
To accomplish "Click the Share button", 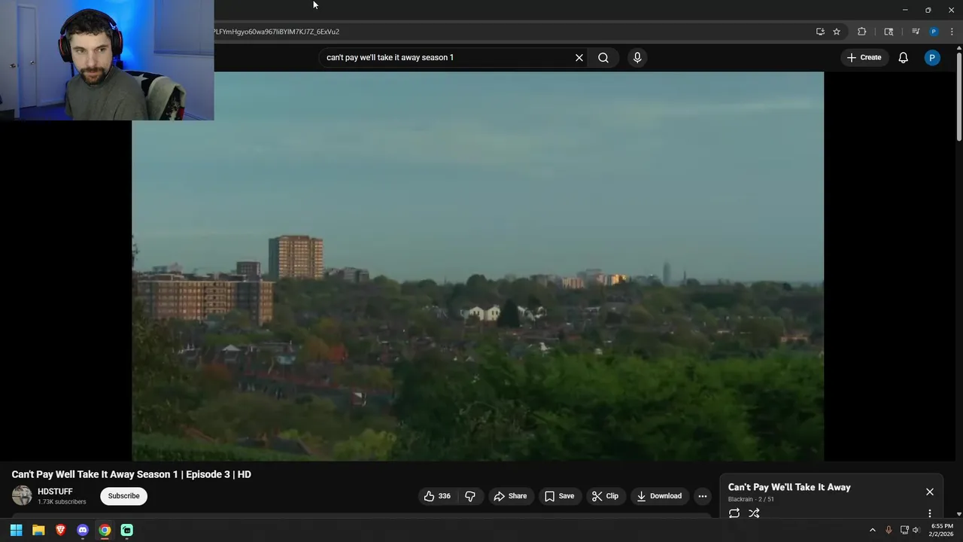I will coord(510,496).
